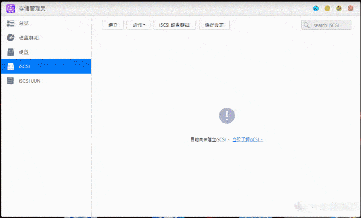Viewport: 361px width, 218px height.
Task: Open the 总览 overview list icon
Action: click(x=11, y=23)
